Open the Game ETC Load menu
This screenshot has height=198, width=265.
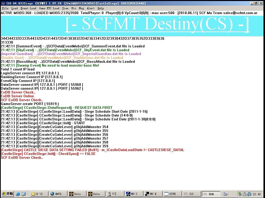click(49, 8)
